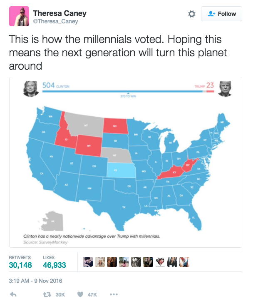Click the settings gear icon

pyautogui.click(x=191, y=14)
